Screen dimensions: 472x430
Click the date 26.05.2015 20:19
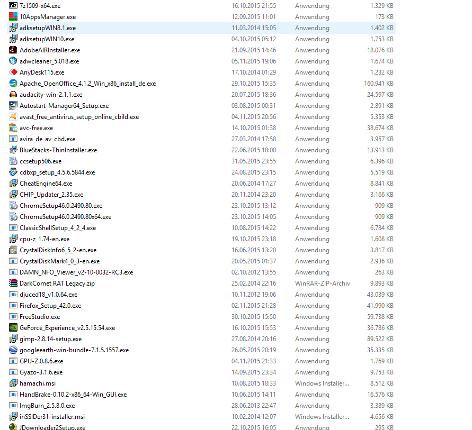click(x=253, y=350)
